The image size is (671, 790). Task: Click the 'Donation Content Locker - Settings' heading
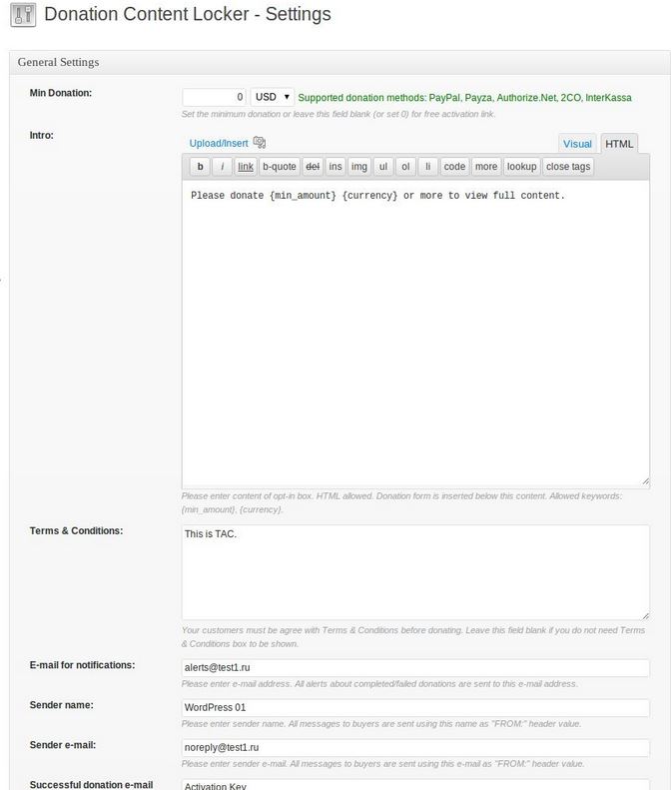[x=188, y=14]
